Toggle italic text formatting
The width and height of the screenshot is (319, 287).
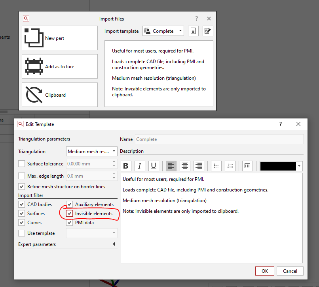point(140,166)
